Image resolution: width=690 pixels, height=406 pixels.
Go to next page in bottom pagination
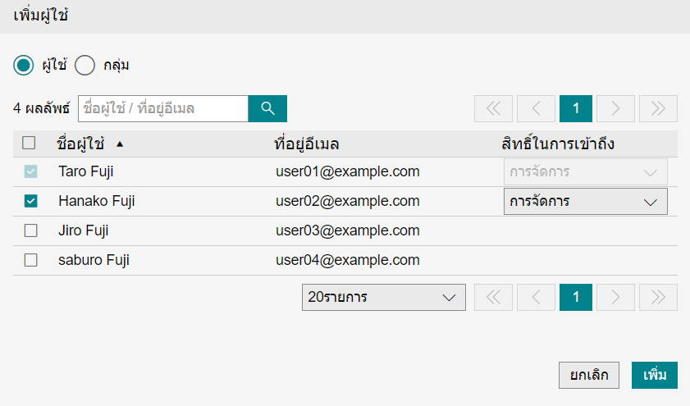(x=615, y=297)
